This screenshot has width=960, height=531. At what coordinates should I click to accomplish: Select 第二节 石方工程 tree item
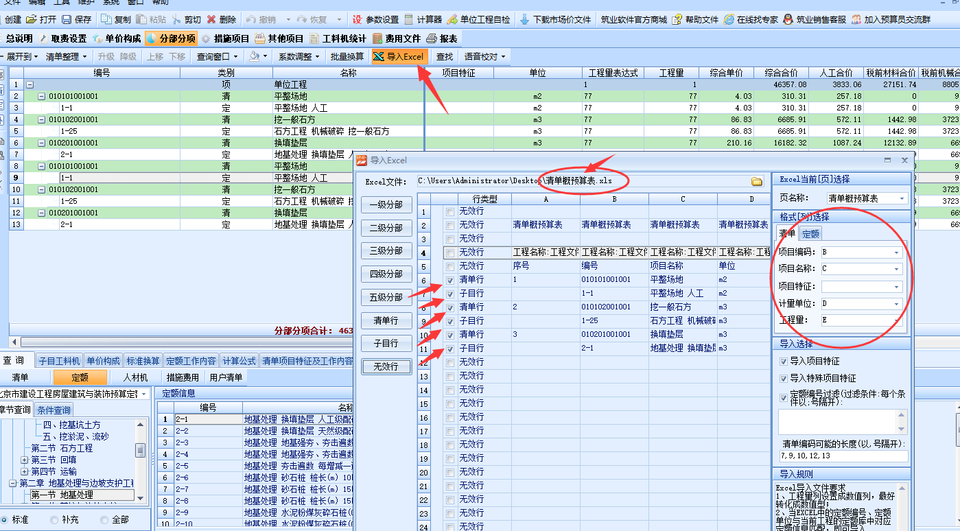[x=62, y=448]
